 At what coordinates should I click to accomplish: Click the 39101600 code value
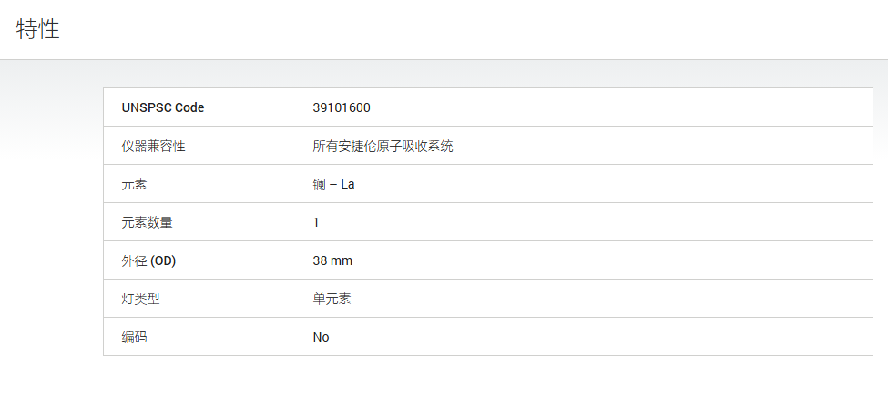click(x=342, y=107)
